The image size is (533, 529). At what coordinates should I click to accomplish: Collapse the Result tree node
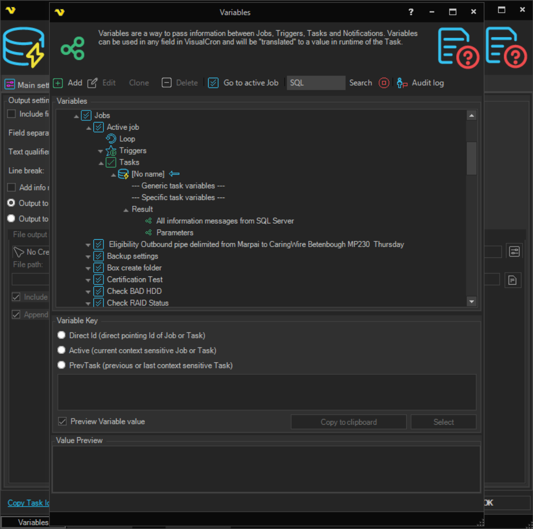click(126, 210)
